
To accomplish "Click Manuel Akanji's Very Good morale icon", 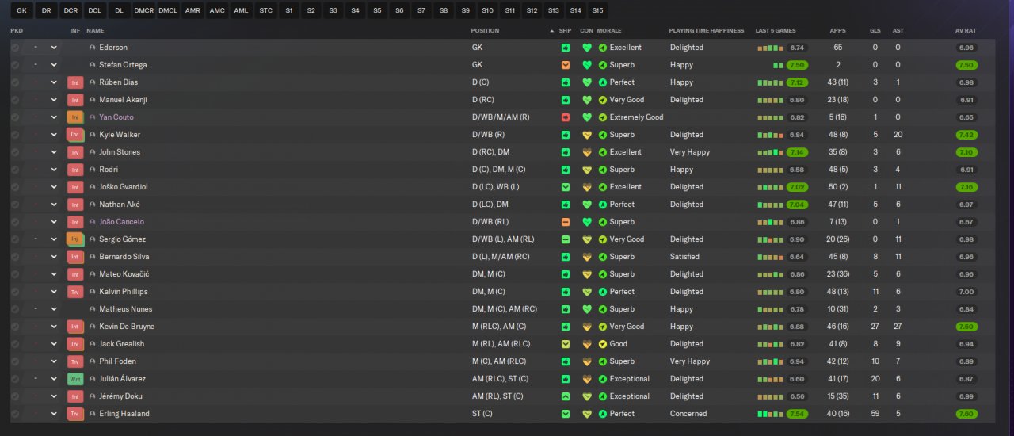I will (603, 100).
